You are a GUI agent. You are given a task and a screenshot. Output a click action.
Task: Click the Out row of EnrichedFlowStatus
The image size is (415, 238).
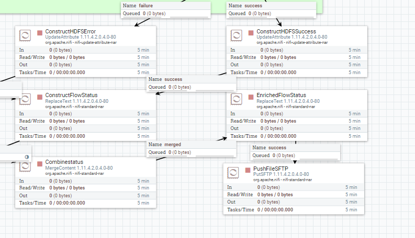click(x=297, y=128)
